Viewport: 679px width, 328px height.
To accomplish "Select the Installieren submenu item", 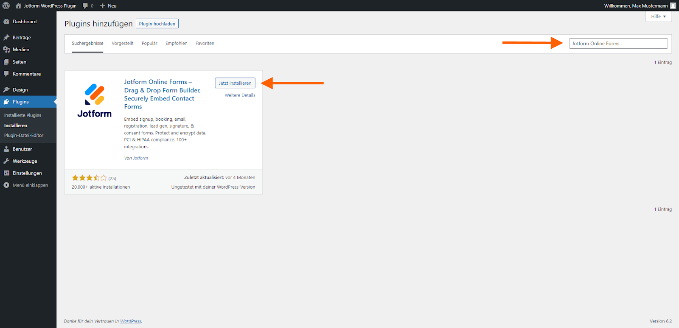I will (16, 125).
